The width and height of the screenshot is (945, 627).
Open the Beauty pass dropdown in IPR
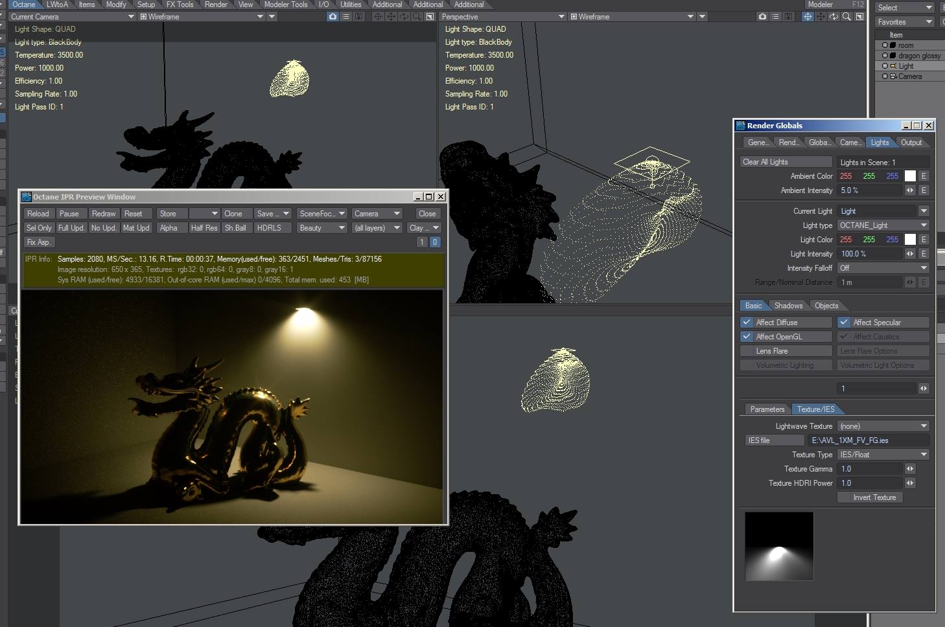pos(321,228)
